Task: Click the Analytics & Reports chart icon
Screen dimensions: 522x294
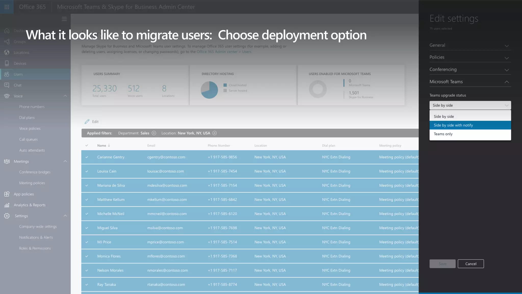Action: (7, 205)
